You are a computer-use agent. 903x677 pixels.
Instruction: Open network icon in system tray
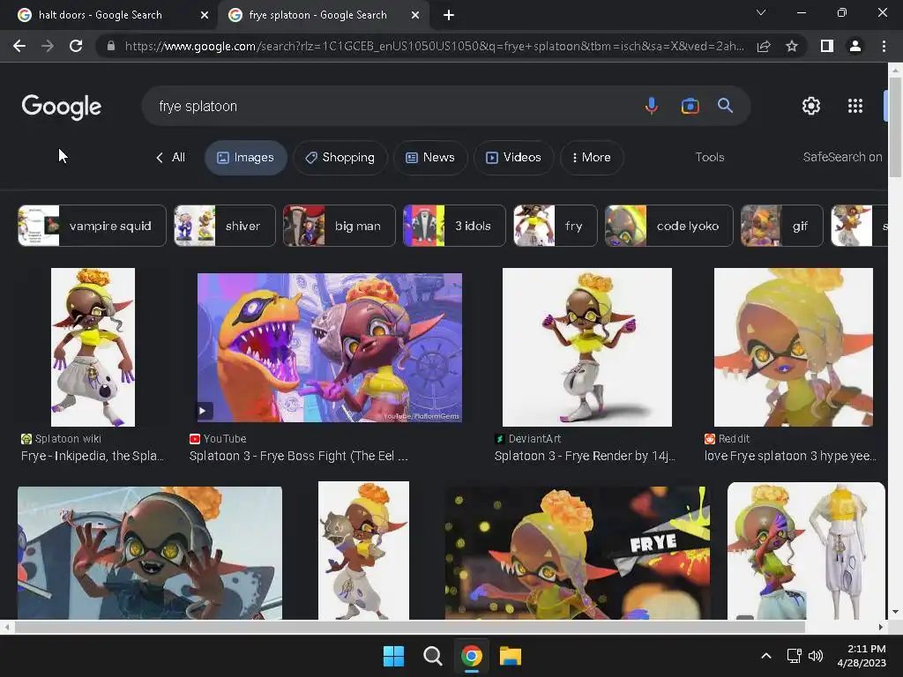point(795,656)
